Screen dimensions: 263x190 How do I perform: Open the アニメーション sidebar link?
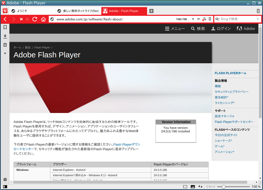pyautogui.click(x=224, y=152)
